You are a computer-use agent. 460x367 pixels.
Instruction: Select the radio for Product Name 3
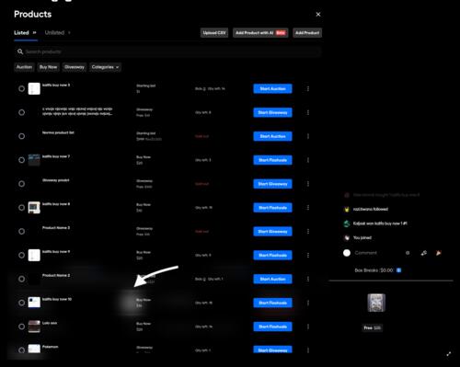[21, 231]
